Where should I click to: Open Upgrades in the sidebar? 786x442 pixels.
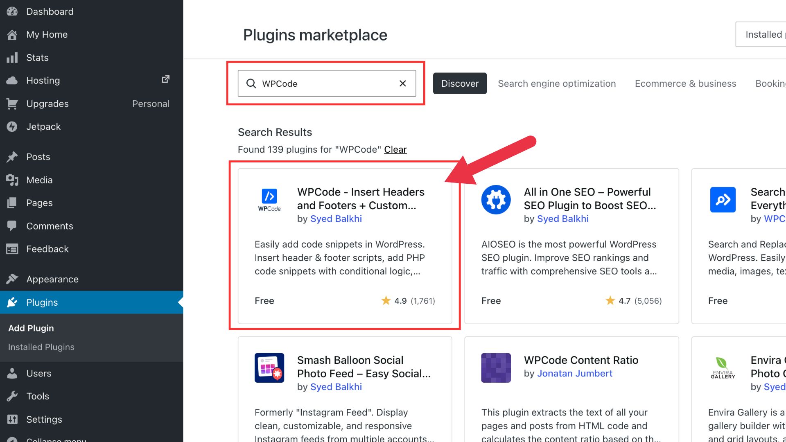coord(91,104)
